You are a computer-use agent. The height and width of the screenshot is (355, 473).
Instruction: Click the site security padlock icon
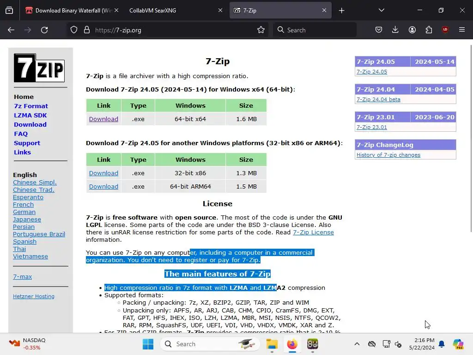pos(87,30)
